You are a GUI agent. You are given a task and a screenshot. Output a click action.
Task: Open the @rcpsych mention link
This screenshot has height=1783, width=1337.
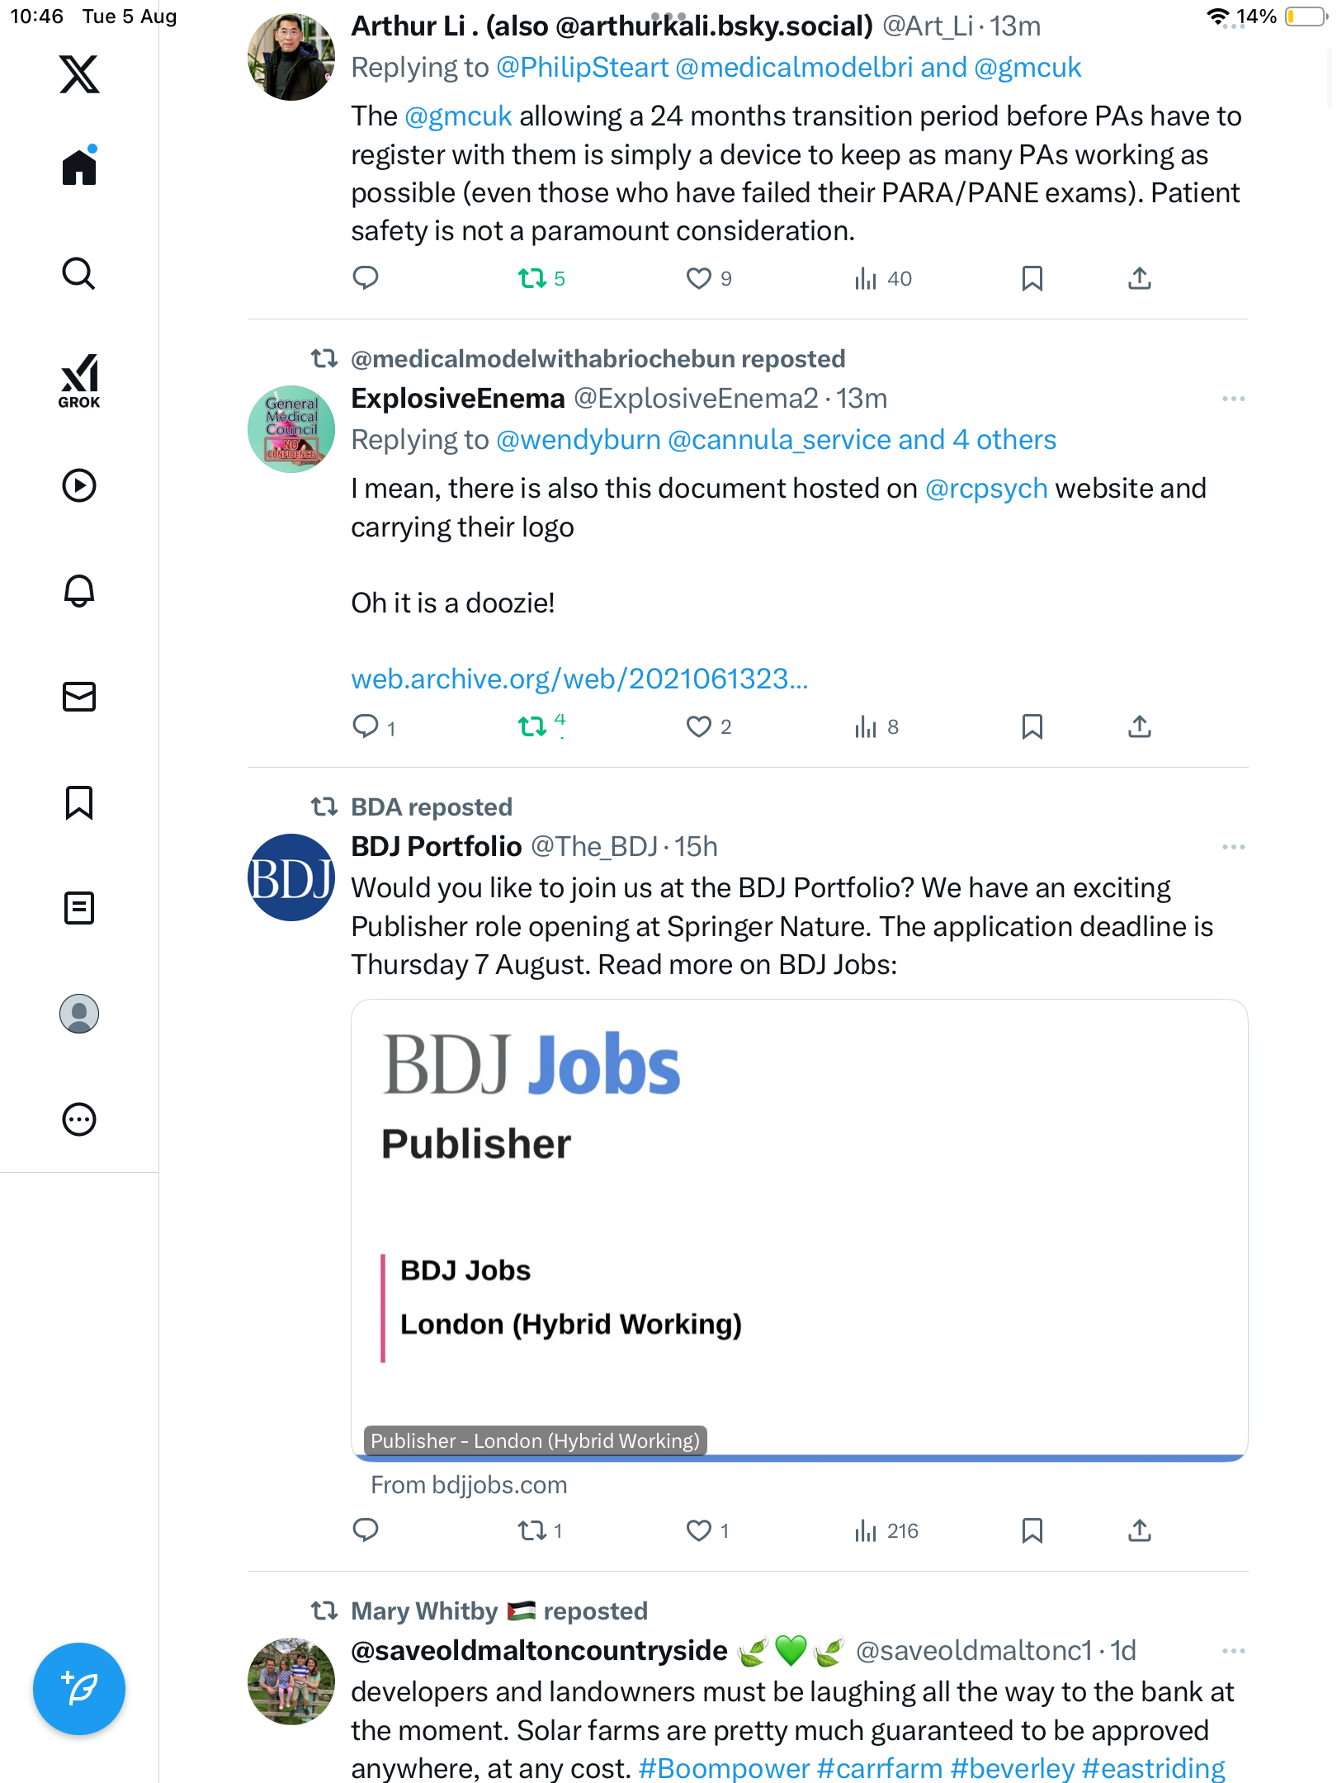986,489
